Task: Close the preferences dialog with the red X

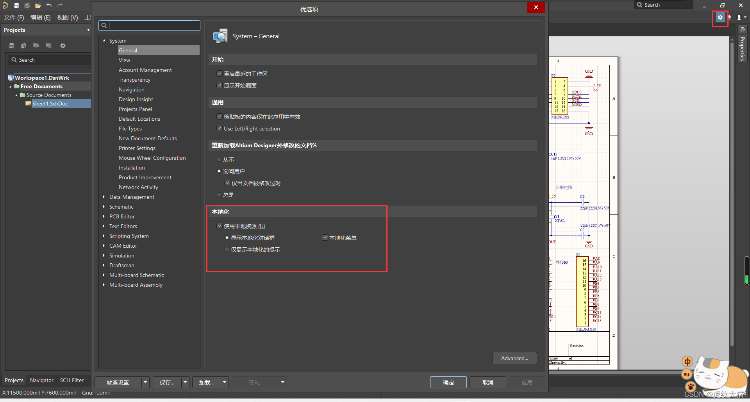Action: pyautogui.click(x=536, y=7)
